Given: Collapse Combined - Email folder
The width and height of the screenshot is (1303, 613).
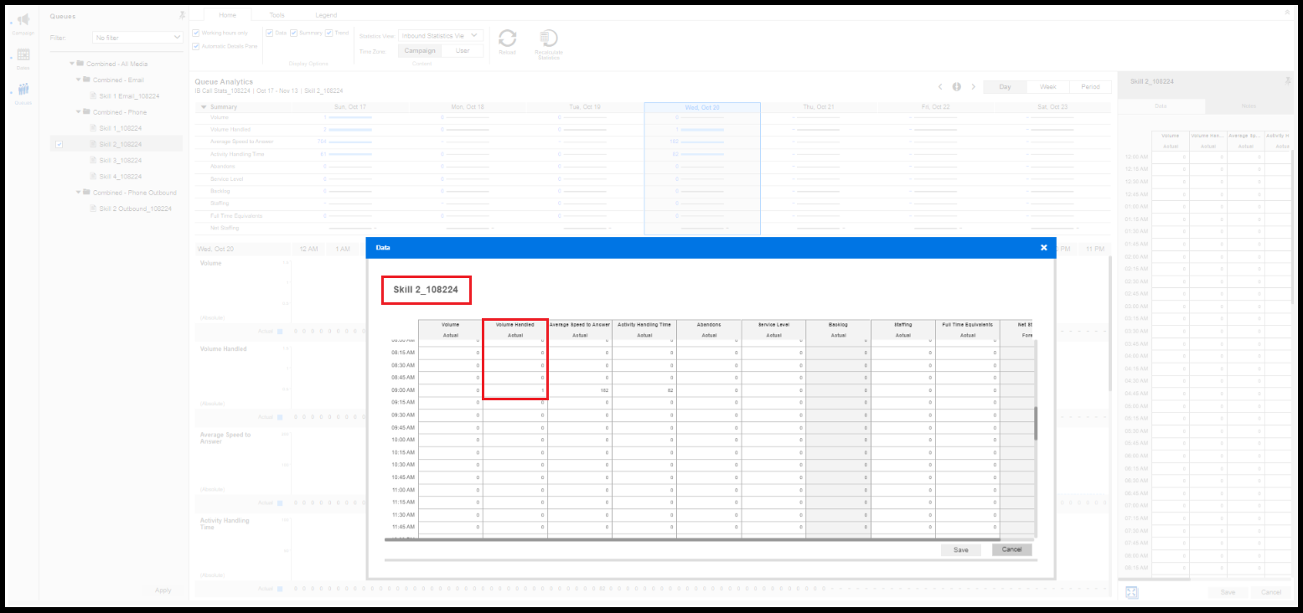Looking at the screenshot, I should 78,80.
